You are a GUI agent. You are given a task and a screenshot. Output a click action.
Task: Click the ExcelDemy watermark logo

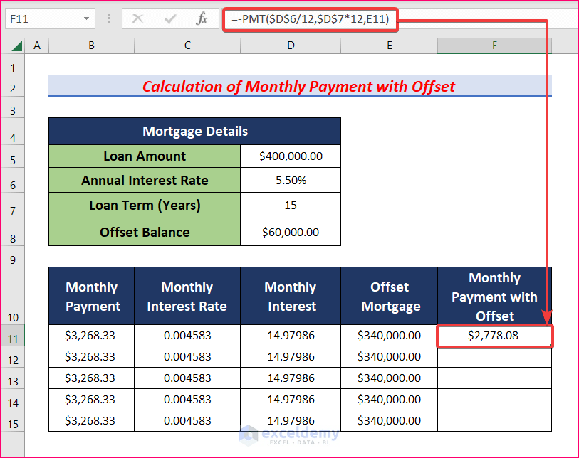tap(289, 436)
